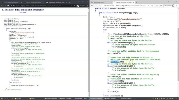Click the Edge address bar URL
The height and width of the screenshot is (100, 179).
click(131, 6)
